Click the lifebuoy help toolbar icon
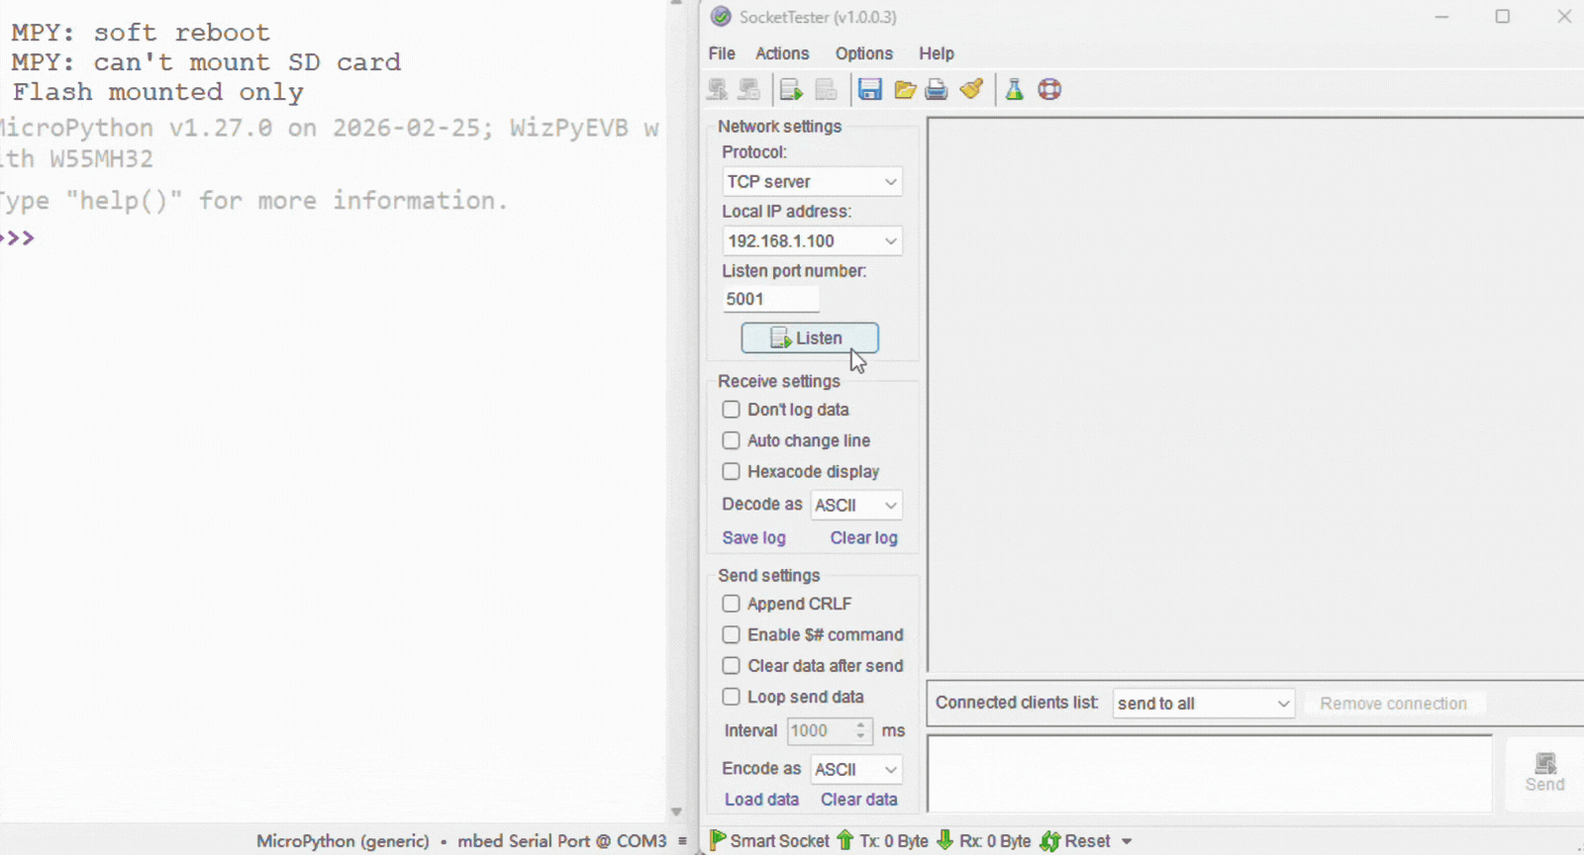The image size is (1584, 855). pyautogui.click(x=1049, y=90)
